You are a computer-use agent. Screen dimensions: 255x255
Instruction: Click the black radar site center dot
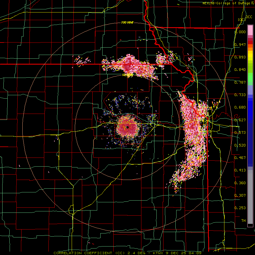click(128, 127)
